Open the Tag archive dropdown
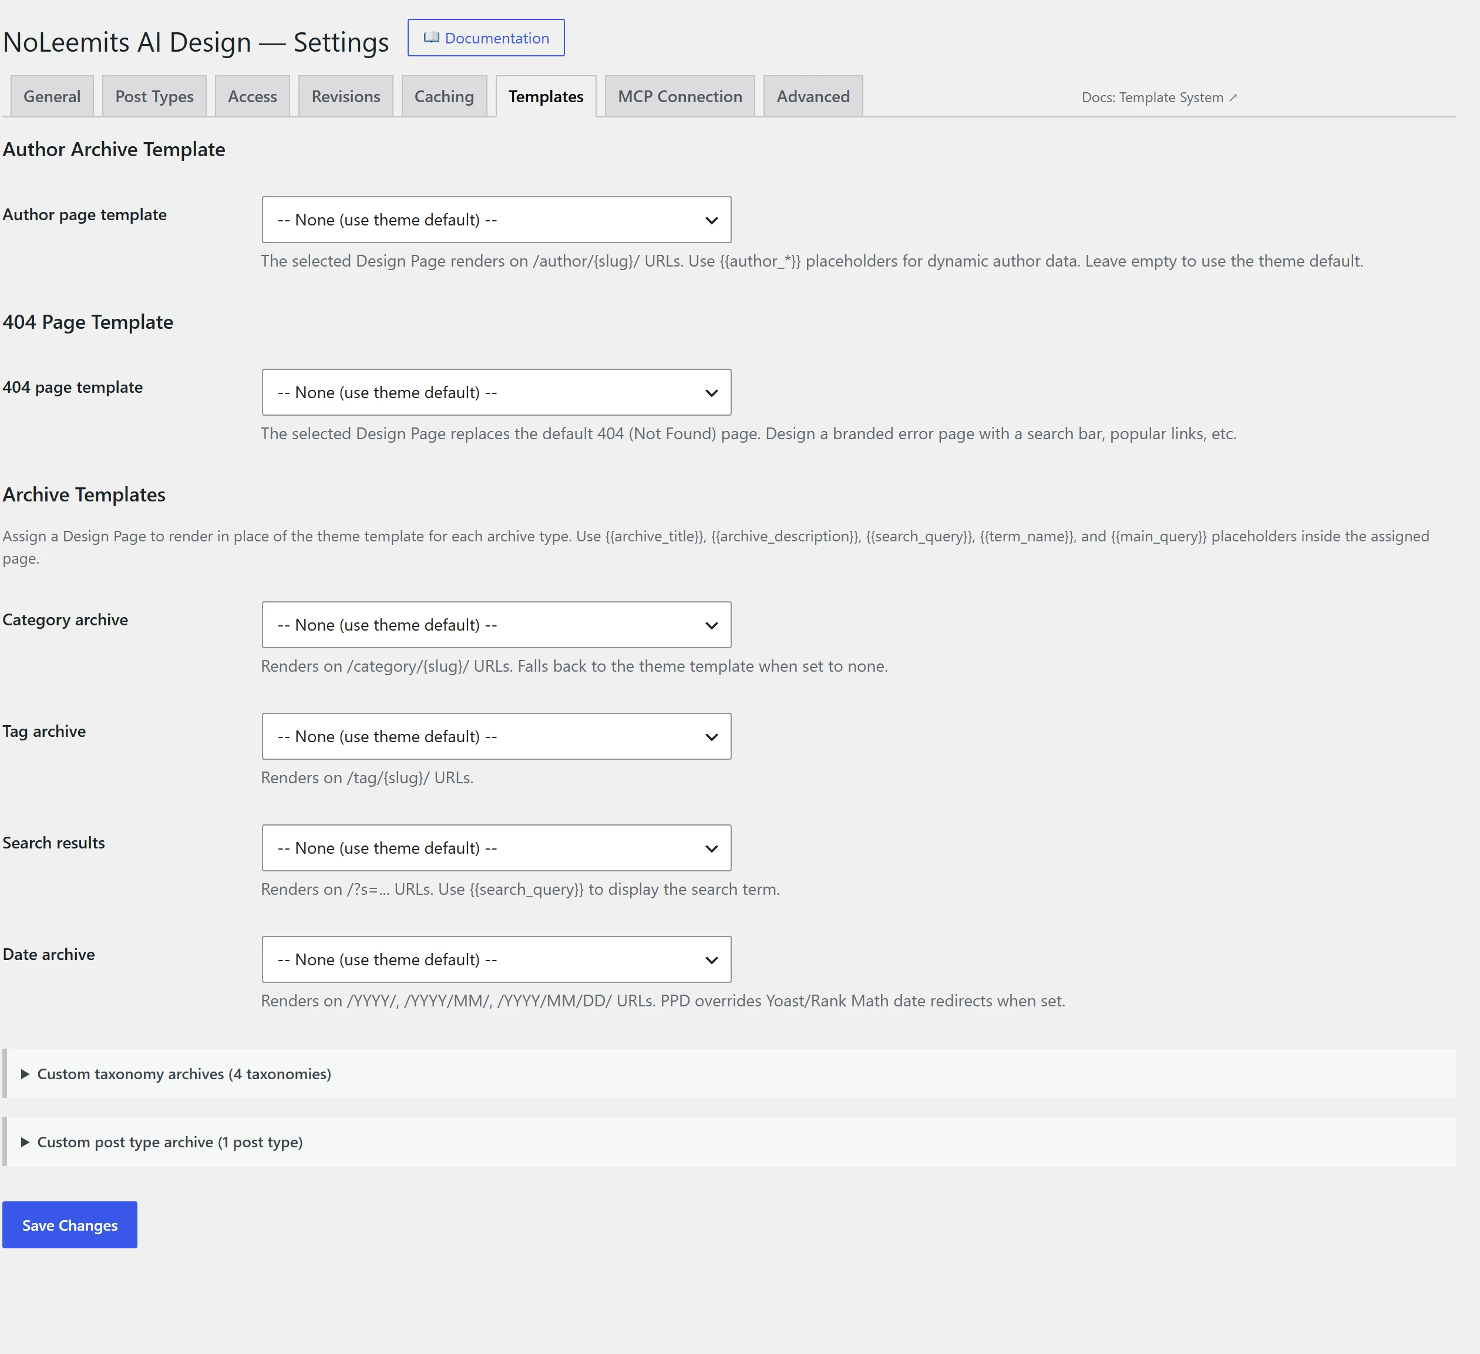The width and height of the screenshot is (1480, 1354). tap(496, 736)
